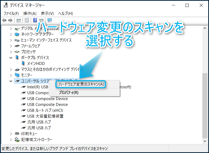Open the 表示(V) menu
The width and height of the screenshot is (209, 153).
pyautogui.click(x=47, y=13)
